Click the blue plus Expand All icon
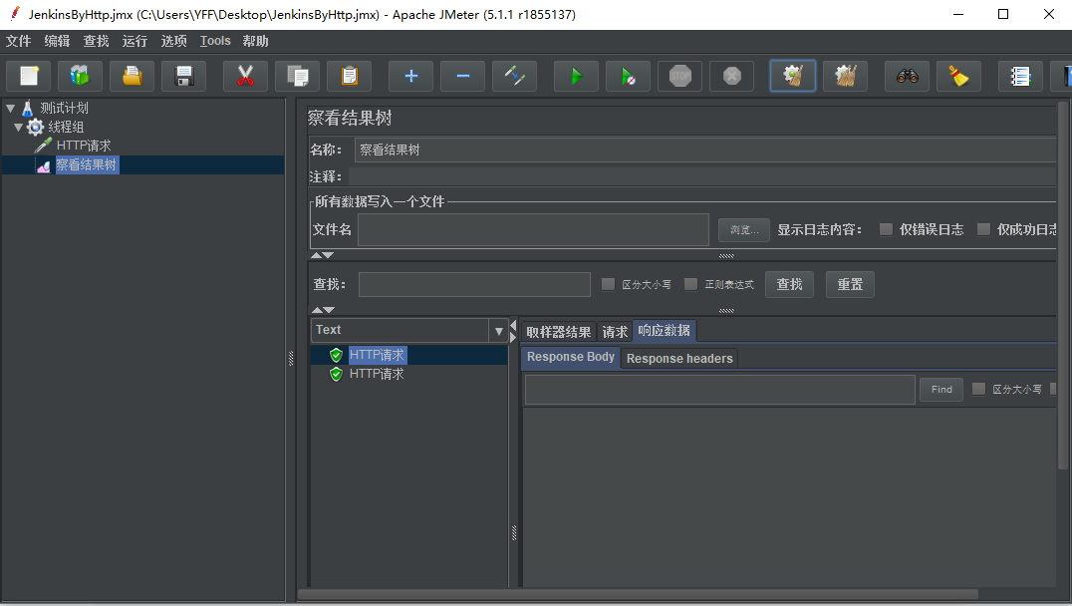1072x606 pixels. click(410, 76)
